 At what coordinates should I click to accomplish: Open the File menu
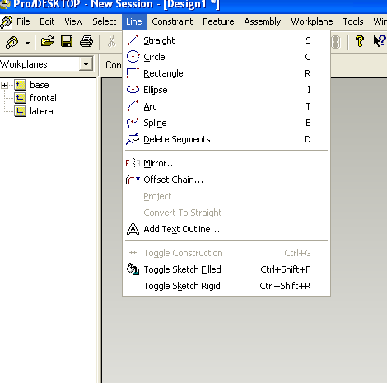[x=23, y=21]
